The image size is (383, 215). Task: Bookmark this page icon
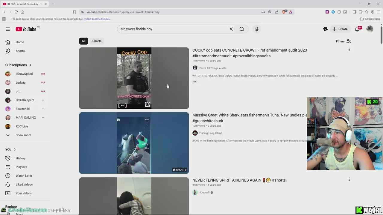pyautogui.click(x=75, y=12)
